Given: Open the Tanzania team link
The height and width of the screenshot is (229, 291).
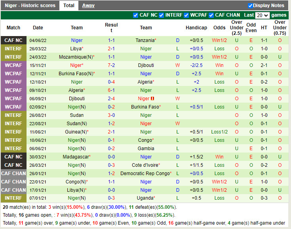Looking at the screenshot, I should click(x=145, y=40).
